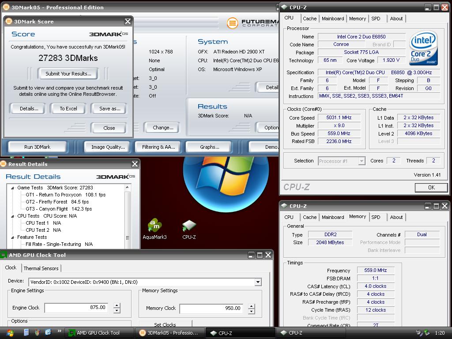
Task: Open Memory tab in upper CPU-Z window
Action: point(358,19)
